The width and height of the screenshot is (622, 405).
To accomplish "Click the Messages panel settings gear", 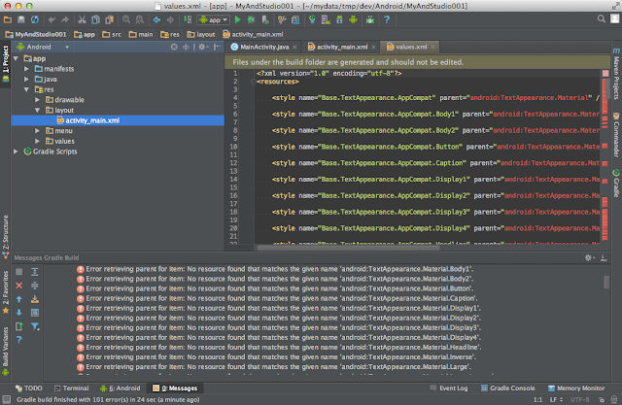I will [589, 257].
